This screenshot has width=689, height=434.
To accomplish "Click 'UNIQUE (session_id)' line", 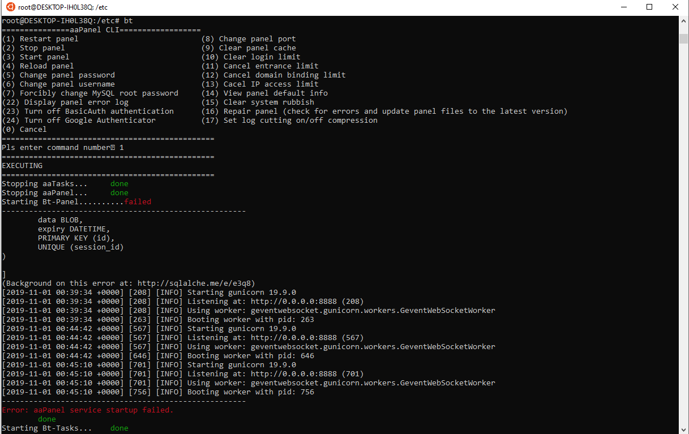I will (x=81, y=247).
